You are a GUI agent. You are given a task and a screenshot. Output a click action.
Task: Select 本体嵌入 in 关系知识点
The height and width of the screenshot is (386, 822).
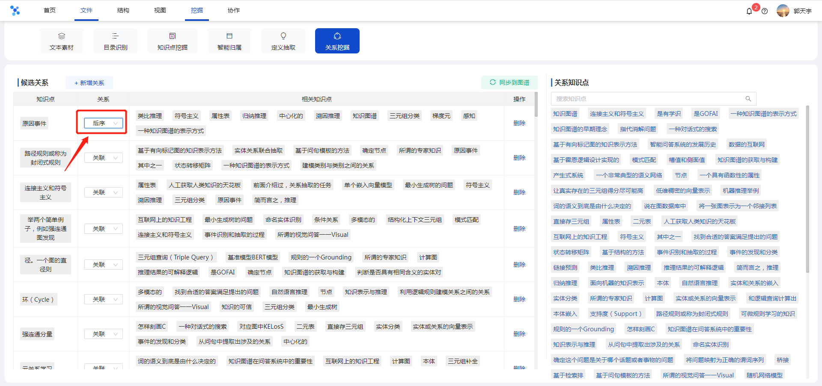(565, 314)
